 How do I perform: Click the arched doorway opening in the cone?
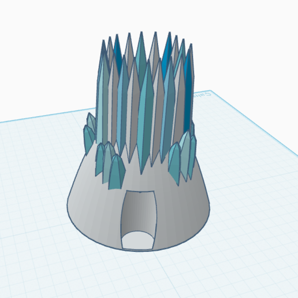click(138, 219)
